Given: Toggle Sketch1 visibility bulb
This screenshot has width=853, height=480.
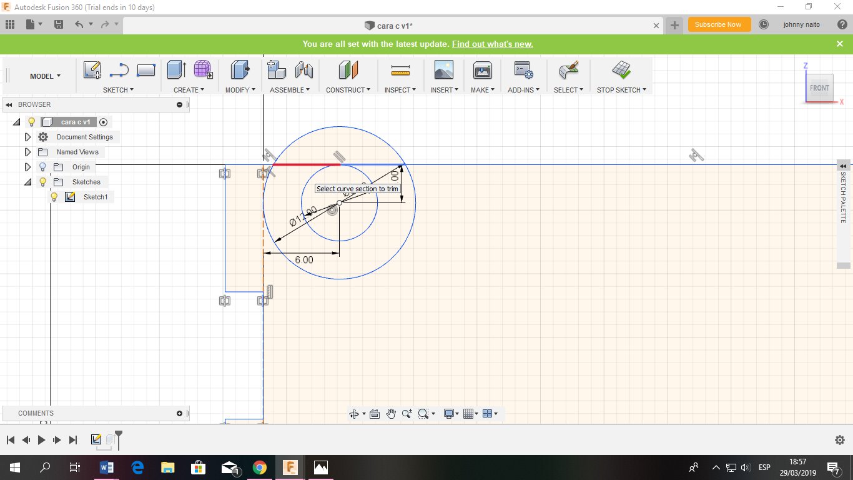Looking at the screenshot, I should click(x=54, y=197).
